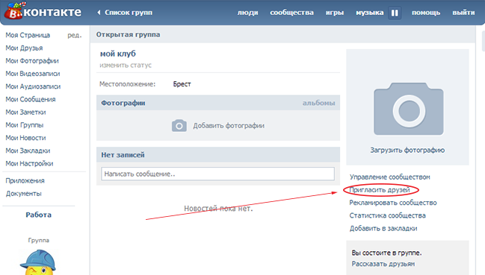The image size is (485, 275).
Task: Open сообщества in the top menu
Action: coord(291,13)
